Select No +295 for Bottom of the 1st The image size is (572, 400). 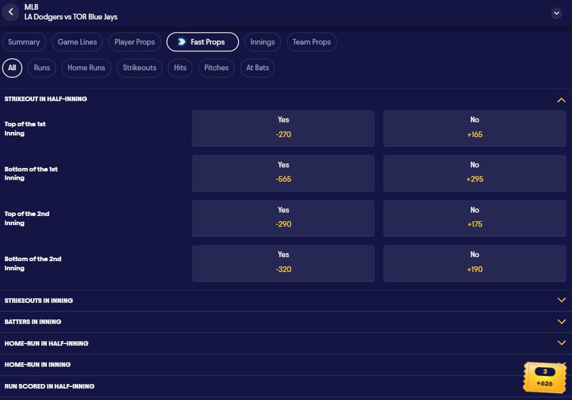474,173
